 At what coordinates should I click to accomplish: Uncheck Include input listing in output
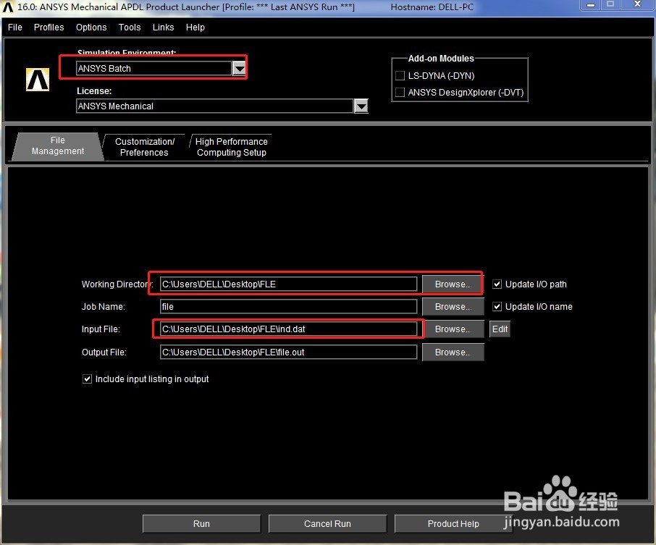click(x=87, y=379)
